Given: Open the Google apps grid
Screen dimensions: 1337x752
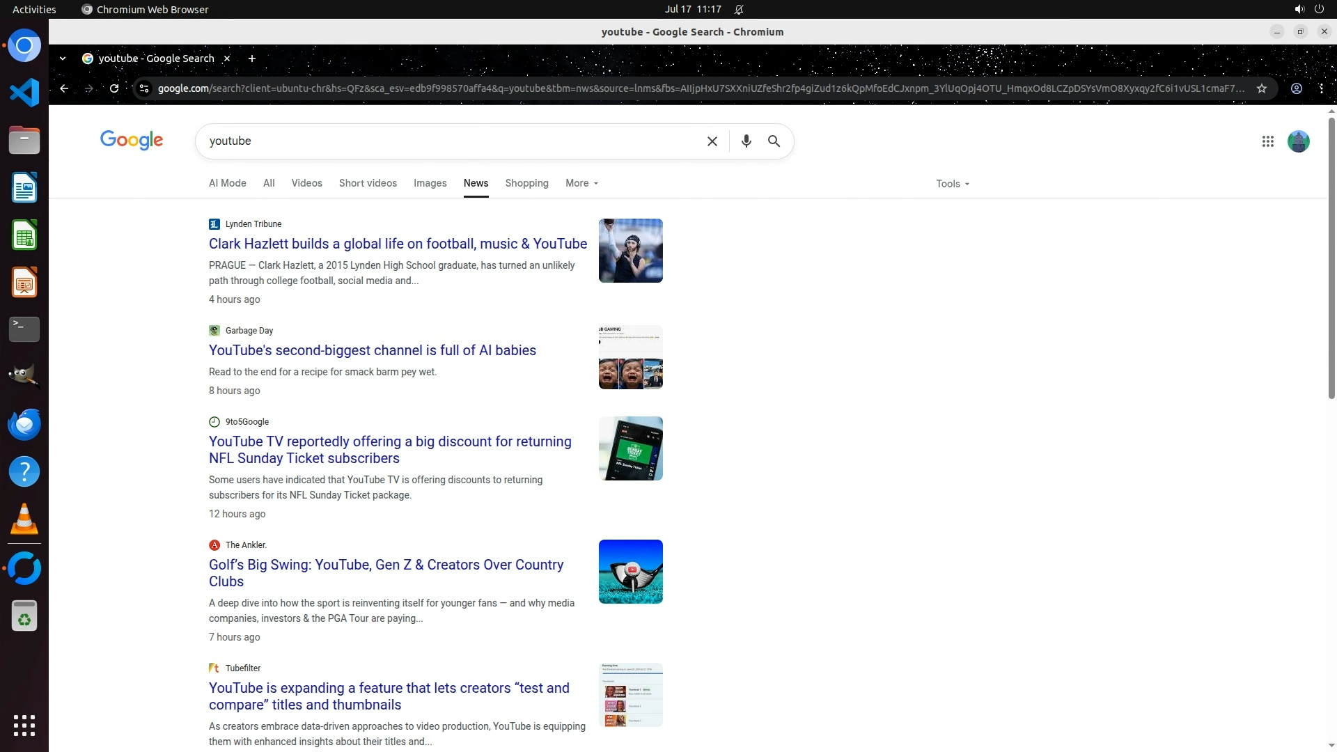Looking at the screenshot, I should coord(1267,141).
